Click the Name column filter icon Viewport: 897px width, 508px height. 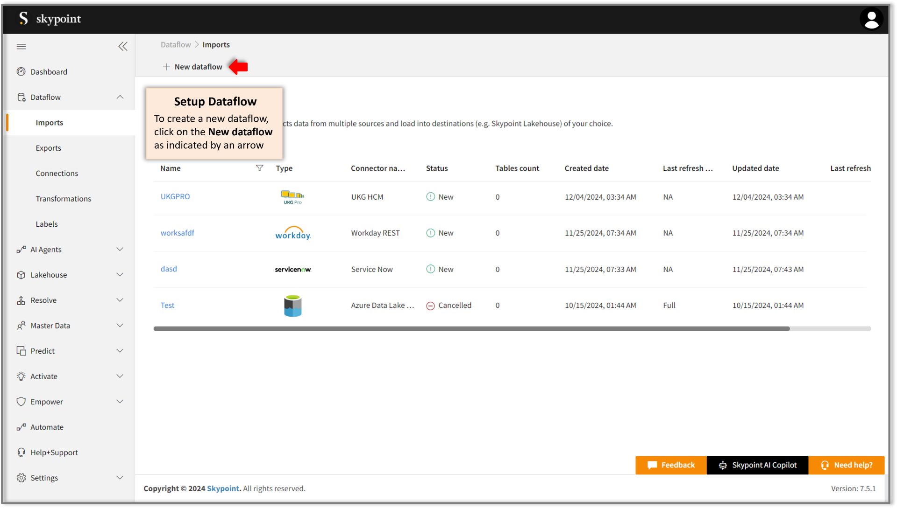click(259, 168)
